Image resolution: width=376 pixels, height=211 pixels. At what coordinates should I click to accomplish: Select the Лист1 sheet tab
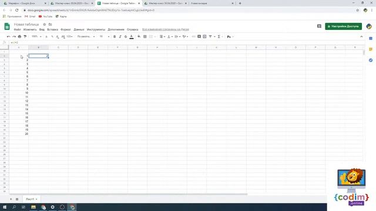[x=31, y=199]
